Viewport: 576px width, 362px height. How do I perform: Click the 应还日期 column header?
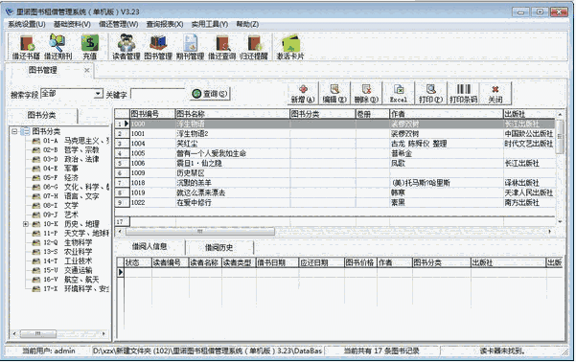tap(321, 262)
